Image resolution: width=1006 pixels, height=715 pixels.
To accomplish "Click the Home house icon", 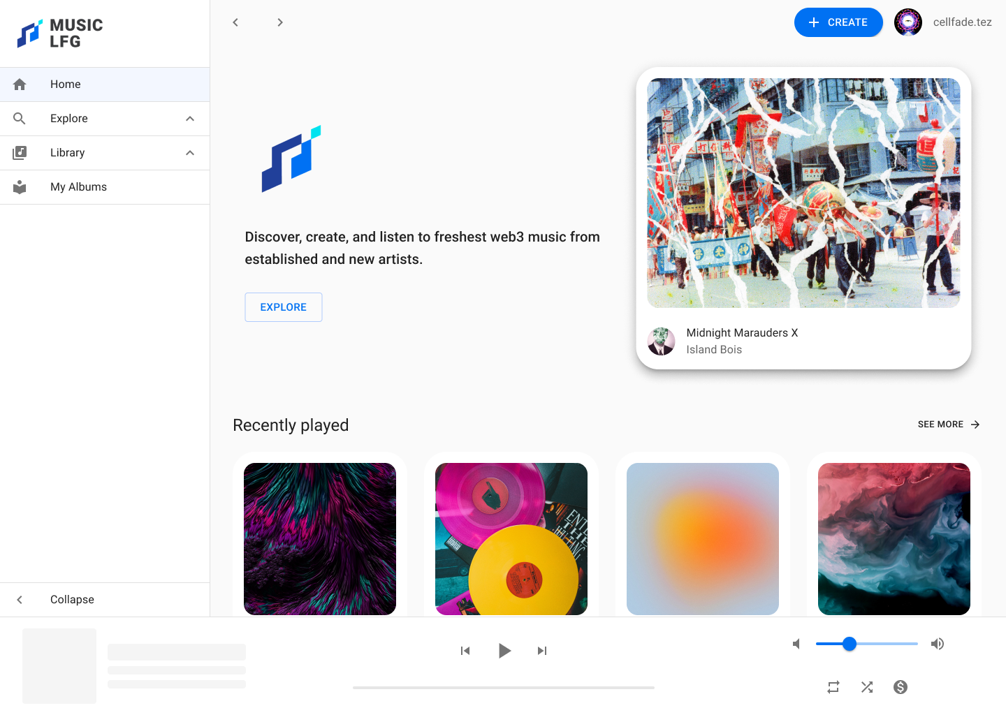I will (x=20, y=84).
